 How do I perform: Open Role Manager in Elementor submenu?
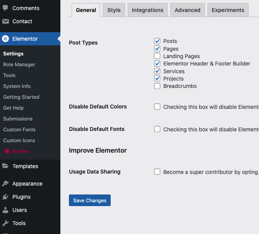tap(19, 65)
